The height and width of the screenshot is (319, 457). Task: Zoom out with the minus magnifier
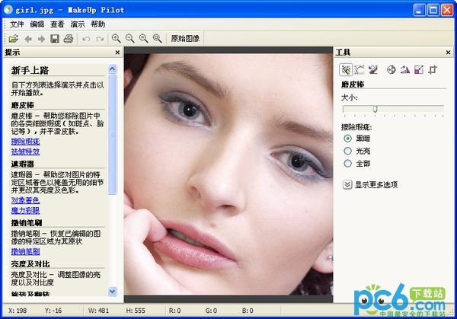coord(130,39)
